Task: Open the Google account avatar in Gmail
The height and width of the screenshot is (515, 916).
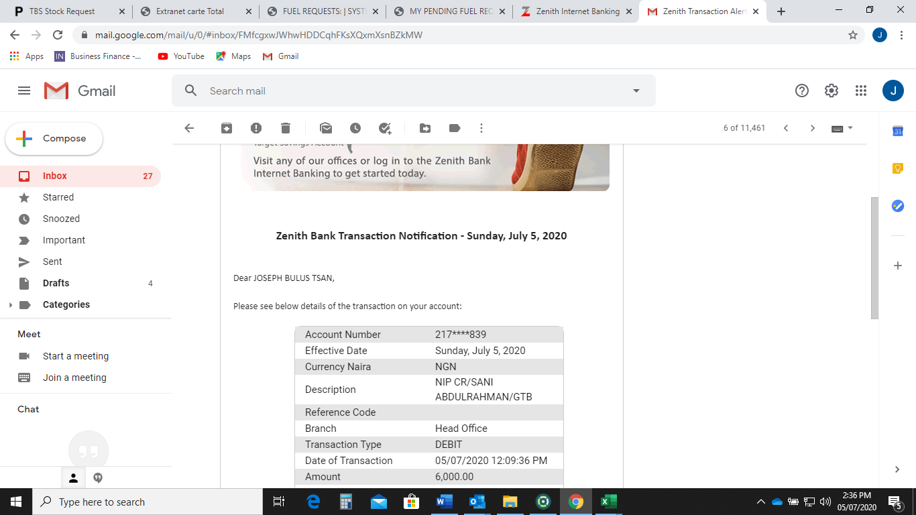Action: (x=893, y=91)
